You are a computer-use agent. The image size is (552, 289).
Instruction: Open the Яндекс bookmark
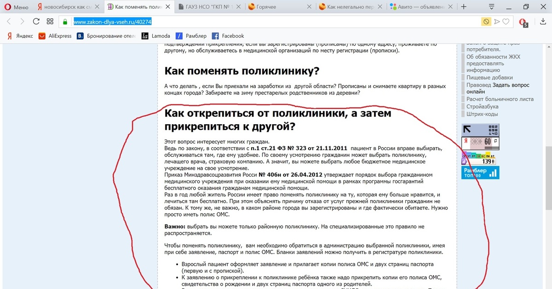tap(20, 36)
